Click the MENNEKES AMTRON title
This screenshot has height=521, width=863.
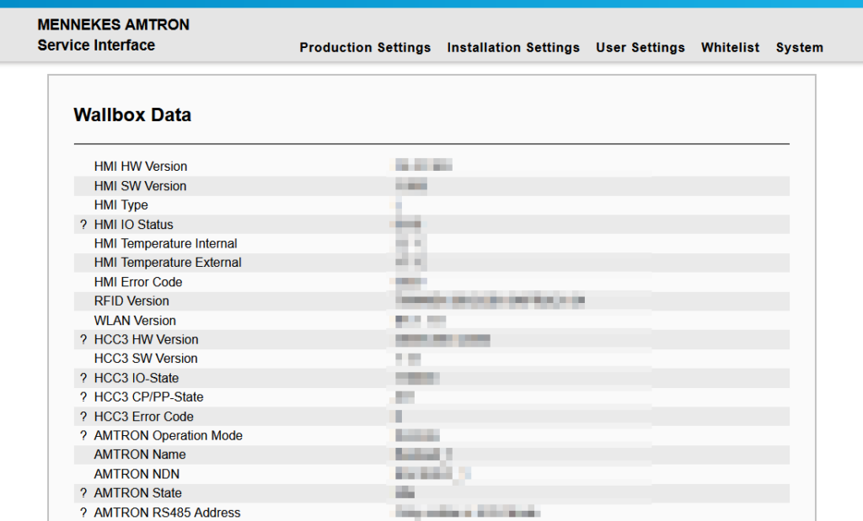[114, 24]
